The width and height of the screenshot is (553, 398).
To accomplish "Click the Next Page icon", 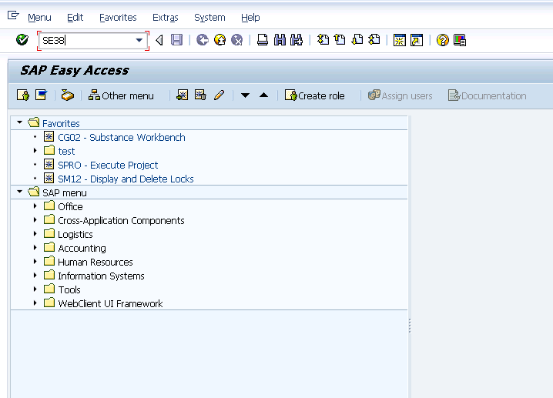I will pyautogui.click(x=357, y=39).
